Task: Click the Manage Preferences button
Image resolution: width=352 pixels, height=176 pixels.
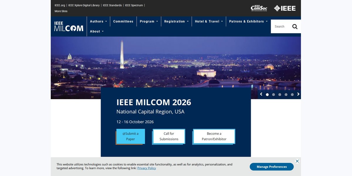Action: [x=272, y=167]
